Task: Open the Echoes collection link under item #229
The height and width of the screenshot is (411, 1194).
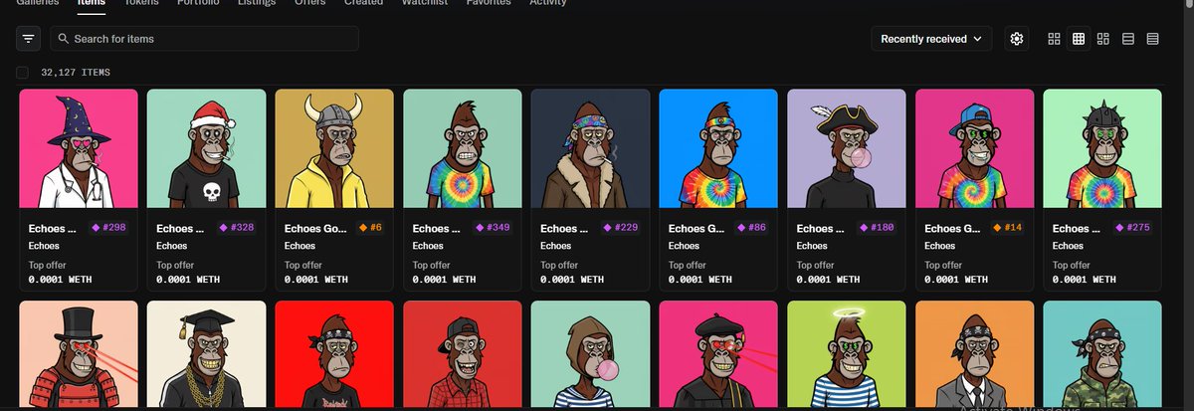Action: coord(556,245)
